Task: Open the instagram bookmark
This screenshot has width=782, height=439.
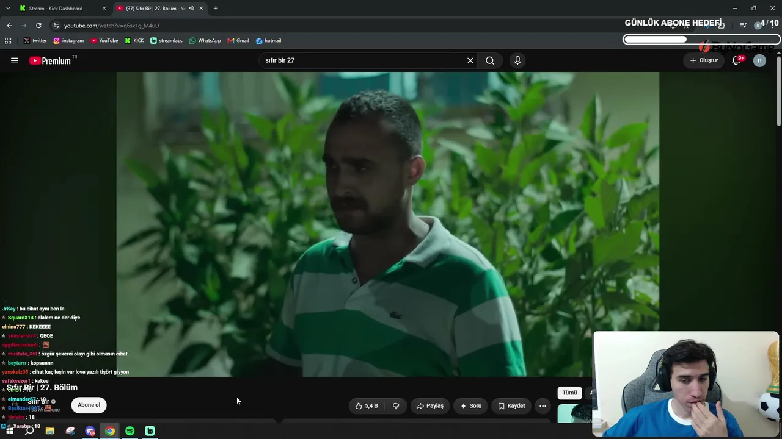Action: pyautogui.click(x=68, y=41)
